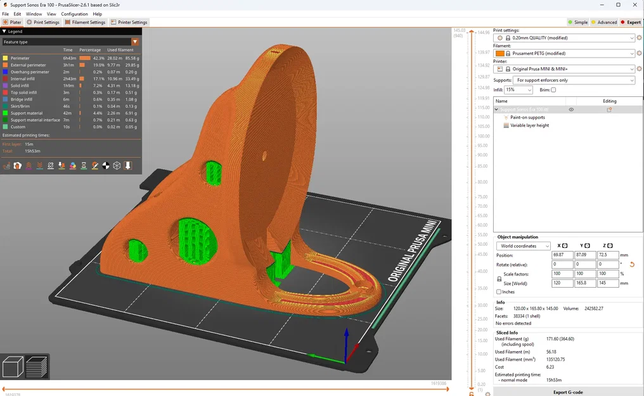
Task: Click the orange Prusament PETG color swatch
Action: point(500,53)
